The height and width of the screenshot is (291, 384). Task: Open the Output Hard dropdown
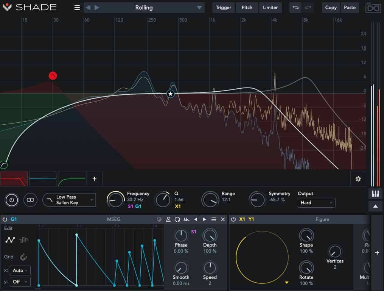point(316,203)
